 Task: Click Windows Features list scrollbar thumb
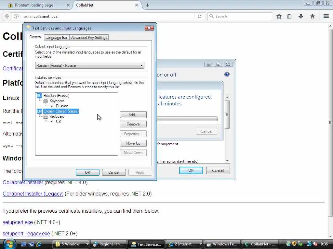227,114
